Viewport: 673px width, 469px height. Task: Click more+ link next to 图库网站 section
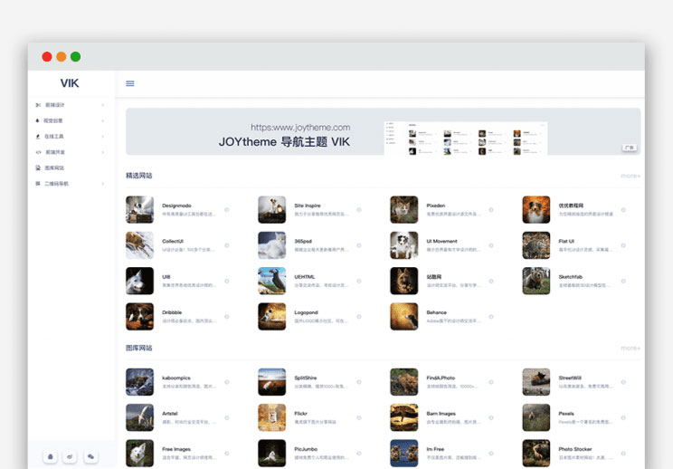[630, 348]
